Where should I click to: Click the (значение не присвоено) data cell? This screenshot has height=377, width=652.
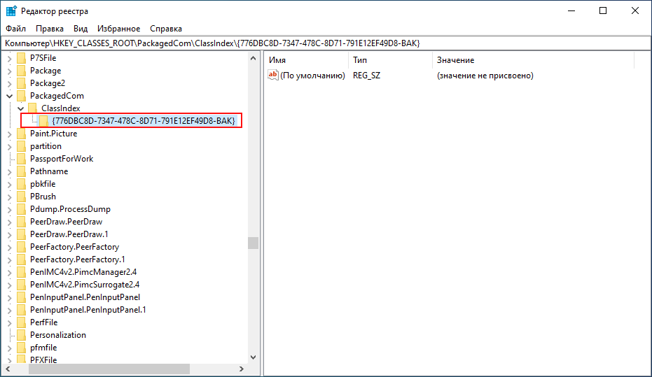point(485,76)
